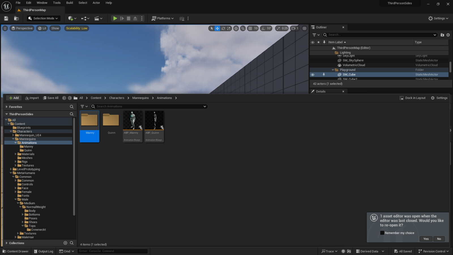Open the content browse icon next to save
Image resolution: width=453 pixels, height=255 pixels.
click(x=16, y=18)
